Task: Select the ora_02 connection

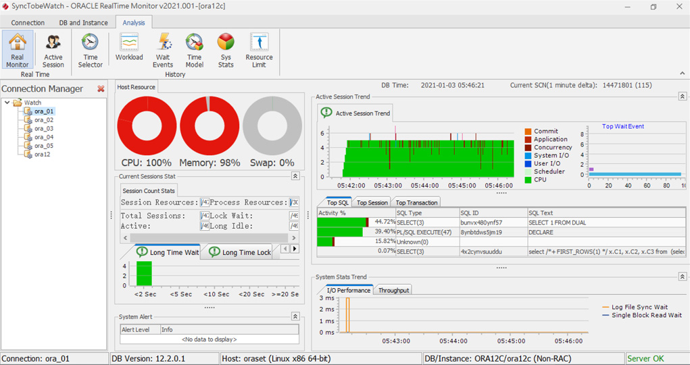Action: pos(44,120)
